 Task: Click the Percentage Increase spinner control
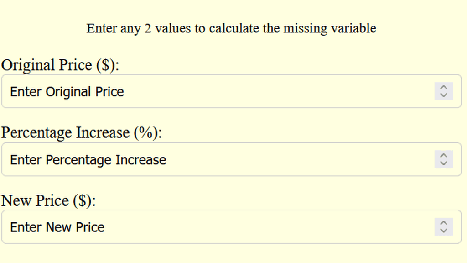tap(443, 159)
